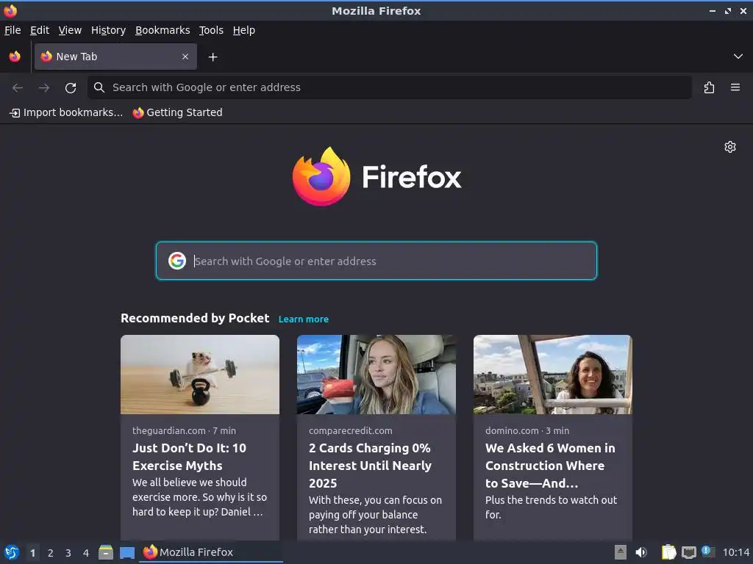The width and height of the screenshot is (753, 564).
Task: Open the clipboard manager tray icon
Action: (x=668, y=552)
